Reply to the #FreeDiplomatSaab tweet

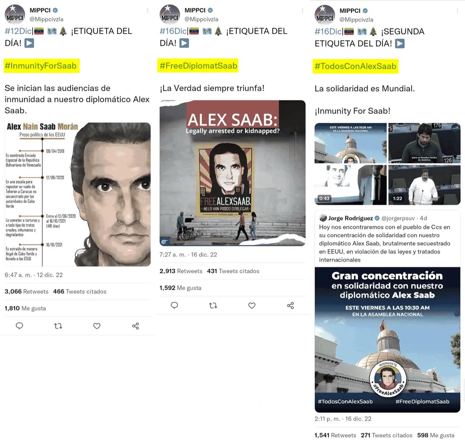coord(174,305)
